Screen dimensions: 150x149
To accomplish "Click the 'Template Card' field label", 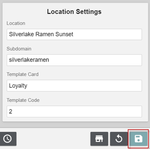I will 22,74.
